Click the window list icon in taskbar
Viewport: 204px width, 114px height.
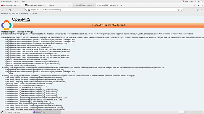(x=2, y=112)
